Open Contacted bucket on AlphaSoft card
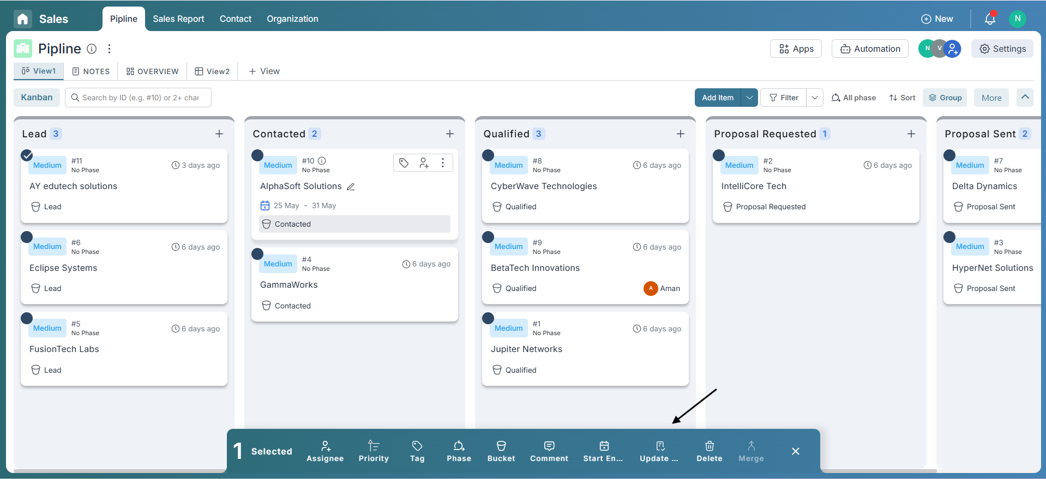Image resolution: width=1046 pixels, height=479 pixels. [354, 224]
